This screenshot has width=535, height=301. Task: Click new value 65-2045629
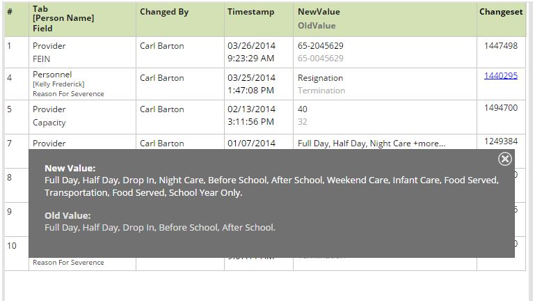tap(321, 46)
